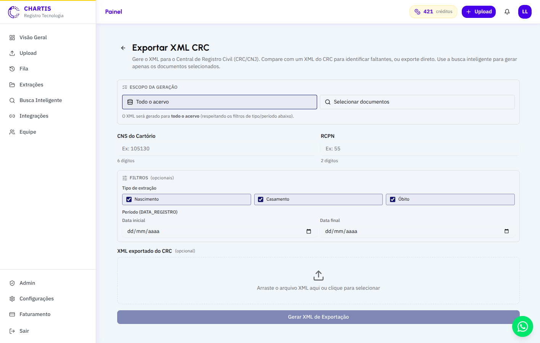Viewport: 540px width, 343px height.
Task: Uncheck the Óbito checkbox
Action: pos(393,199)
